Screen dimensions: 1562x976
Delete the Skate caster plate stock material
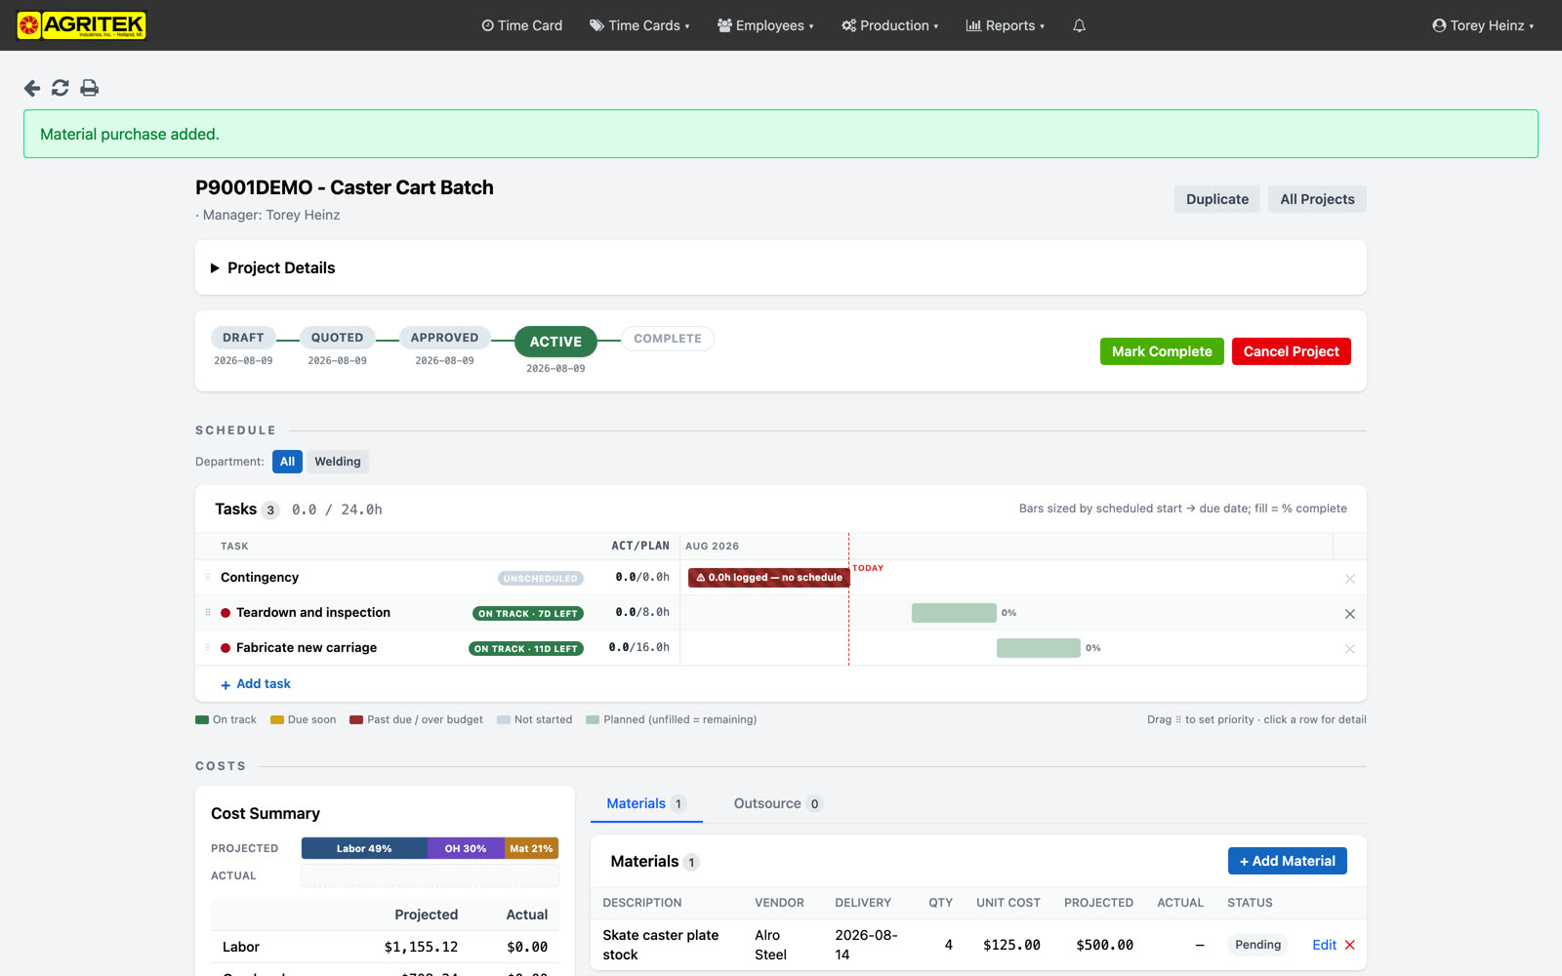[1350, 945]
